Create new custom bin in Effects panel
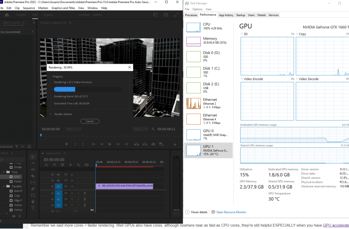 coord(14,216)
